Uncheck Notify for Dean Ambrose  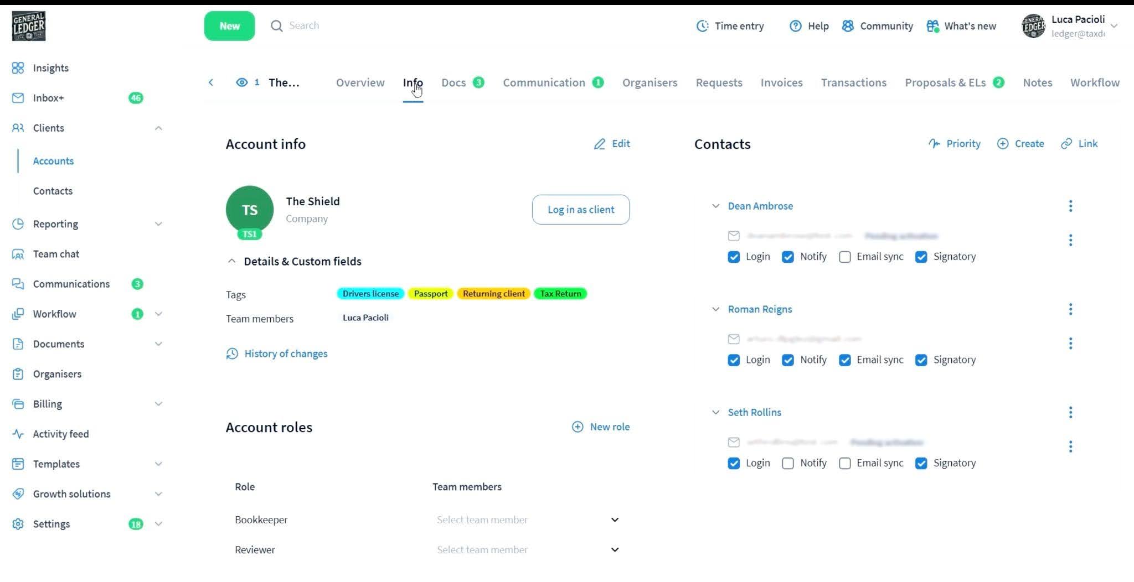[787, 257]
